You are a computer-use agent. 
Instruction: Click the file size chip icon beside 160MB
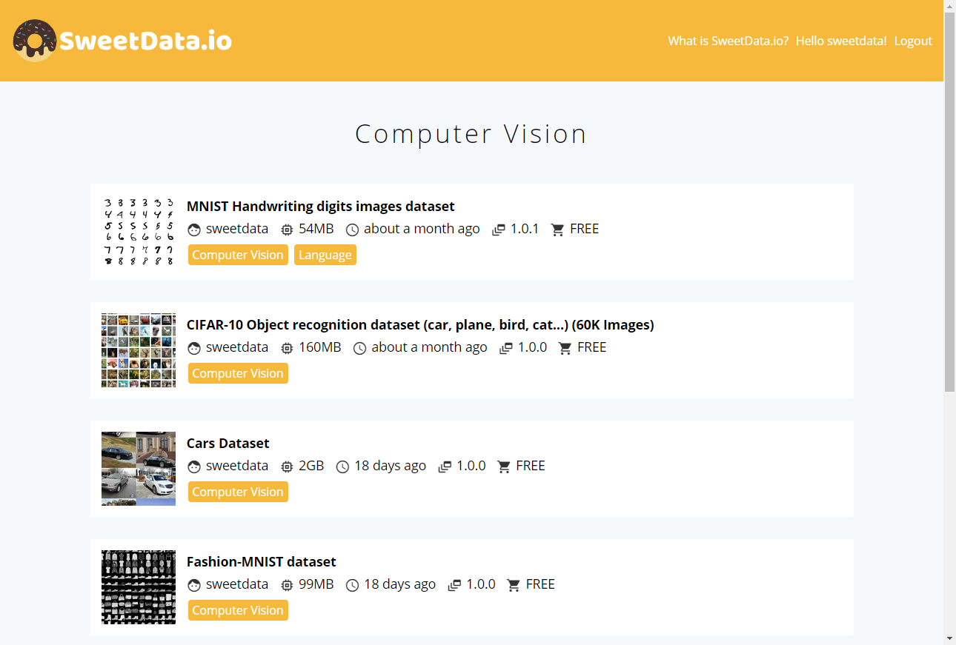[x=288, y=348]
